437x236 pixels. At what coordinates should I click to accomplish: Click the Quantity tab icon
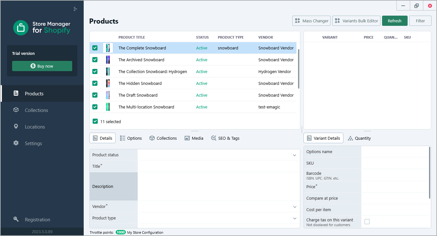click(x=350, y=138)
